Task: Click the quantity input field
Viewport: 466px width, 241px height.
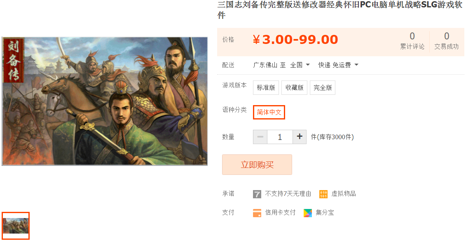Action: click(x=280, y=137)
